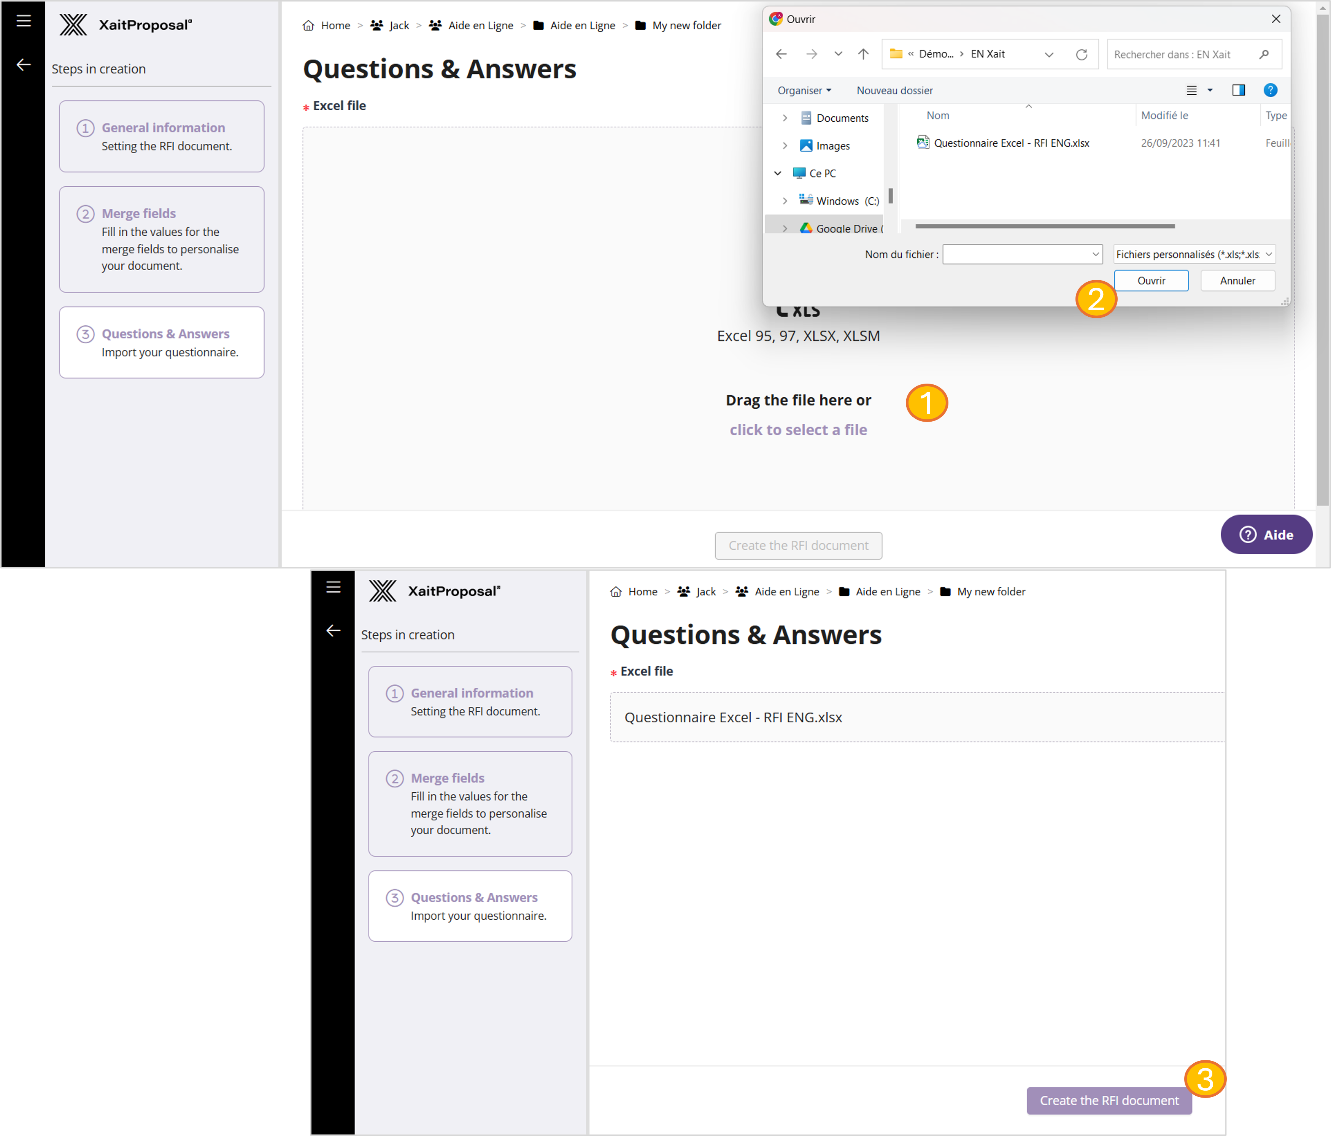The width and height of the screenshot is (1331, 1136).
Task: Click the enabled Create the RFI document button
Action: click(1109, 1101)
